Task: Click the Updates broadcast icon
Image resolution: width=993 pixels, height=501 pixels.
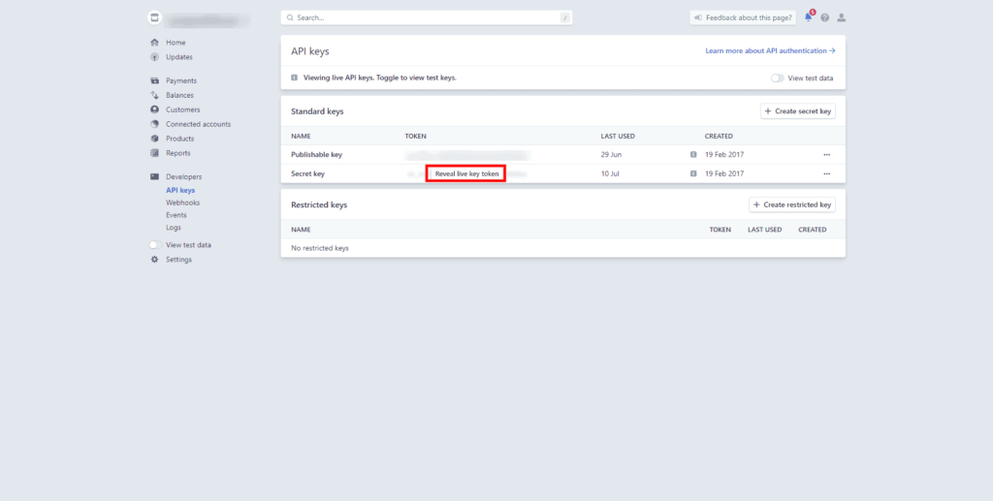Action: [x=154, y=57]
